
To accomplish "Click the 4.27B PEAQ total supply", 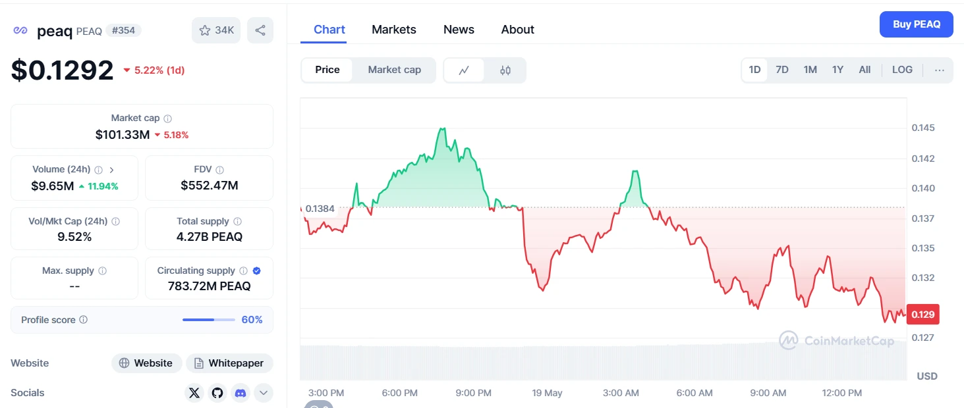I will (210, 237).
